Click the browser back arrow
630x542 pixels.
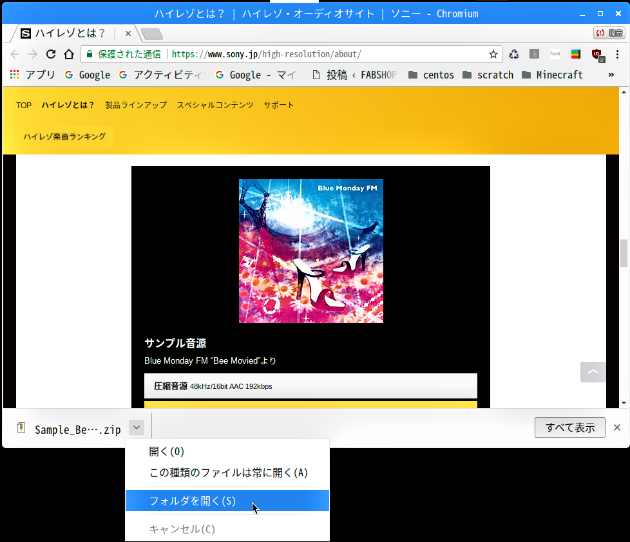(15, 54)
